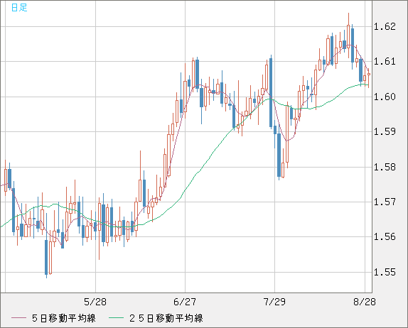
Task: Click the green 25-day legend line sample
Action: pos(116,318)
